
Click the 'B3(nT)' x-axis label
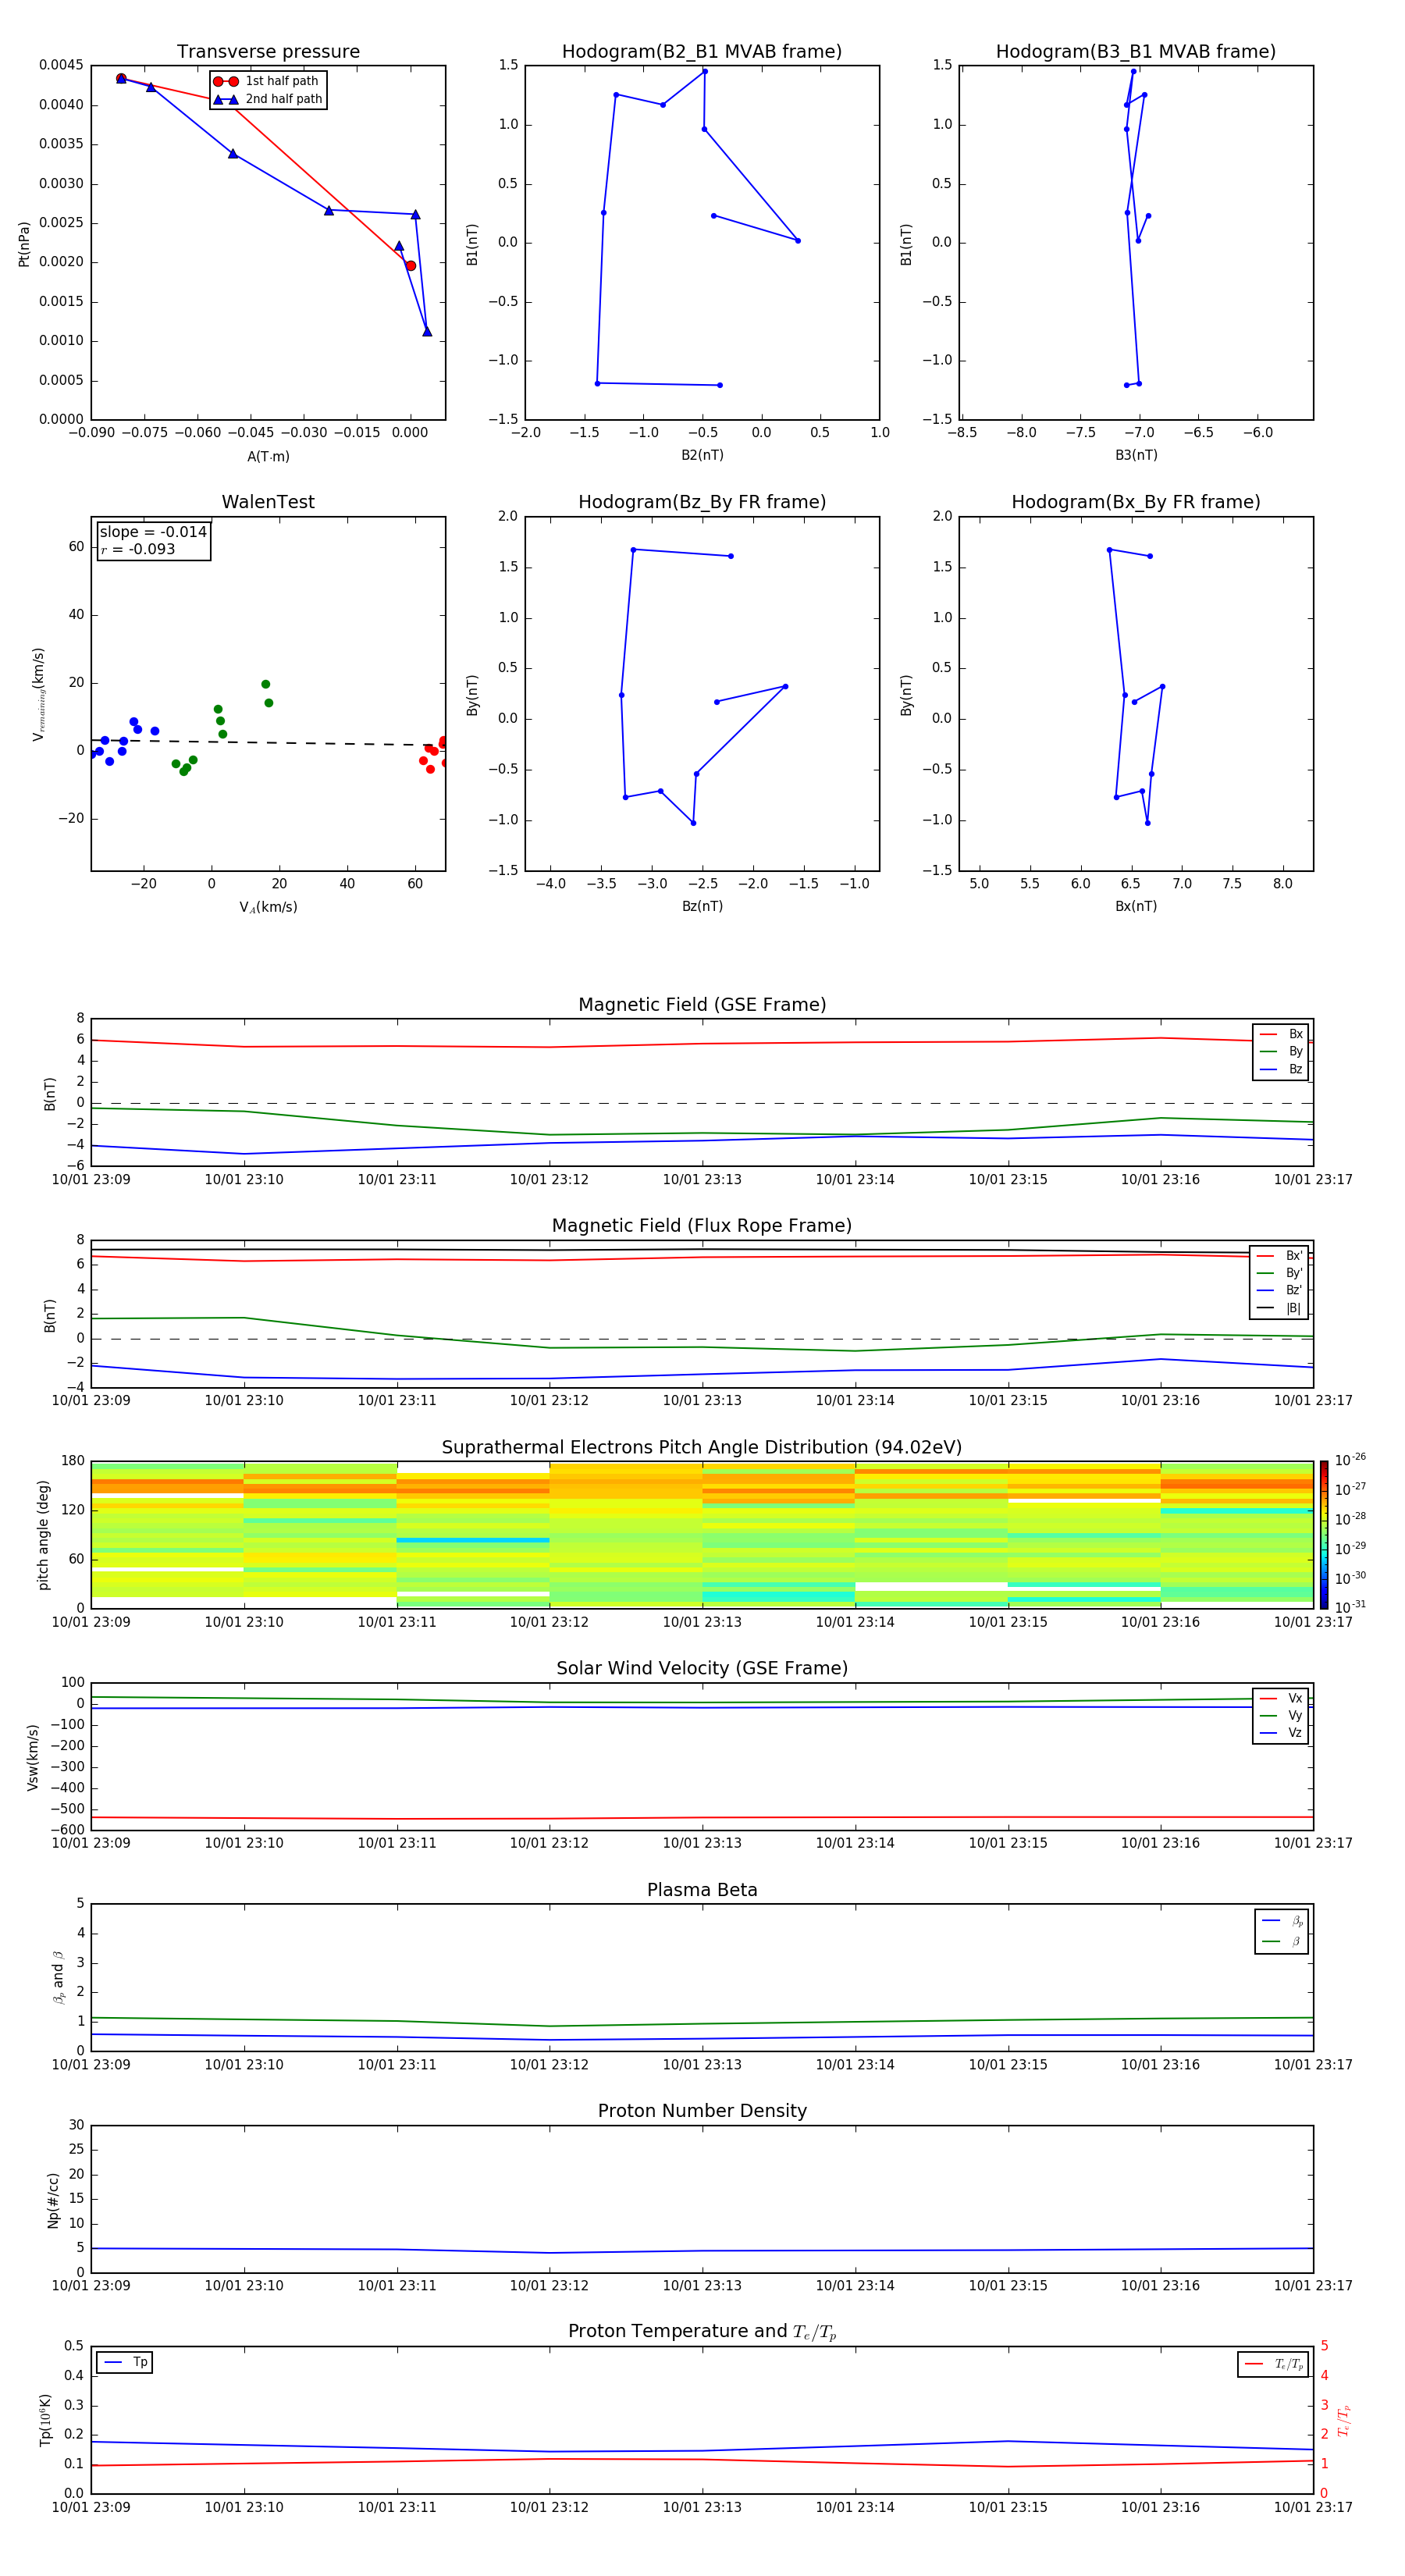tap(1136, 455)
